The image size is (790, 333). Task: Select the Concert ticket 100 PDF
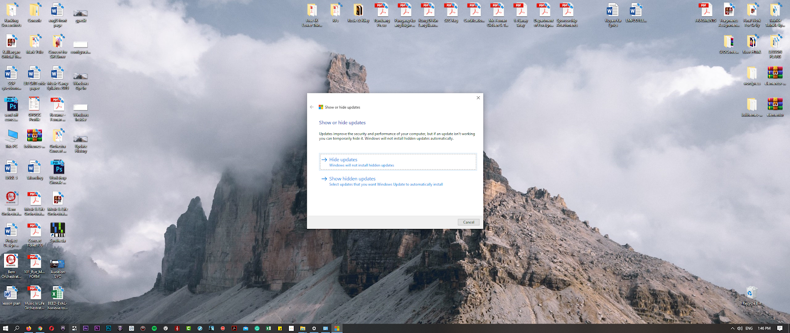[35, 235]
